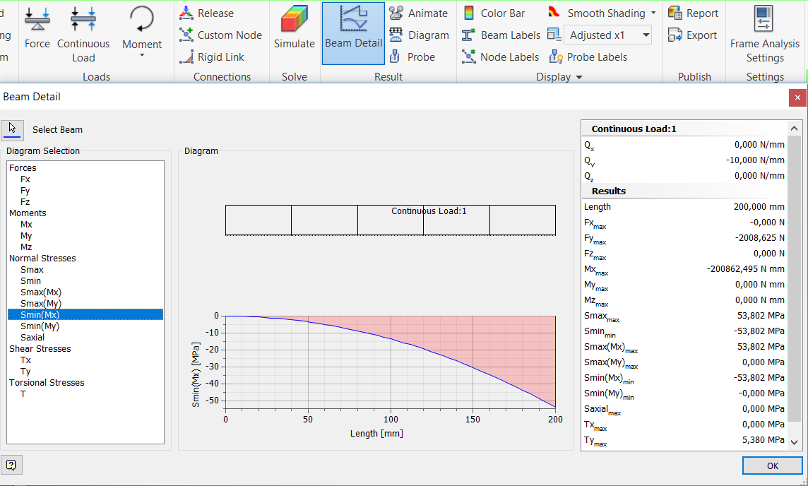Select the Saxial diagram entry
808x486 pixels.
(x=32, y=338)
